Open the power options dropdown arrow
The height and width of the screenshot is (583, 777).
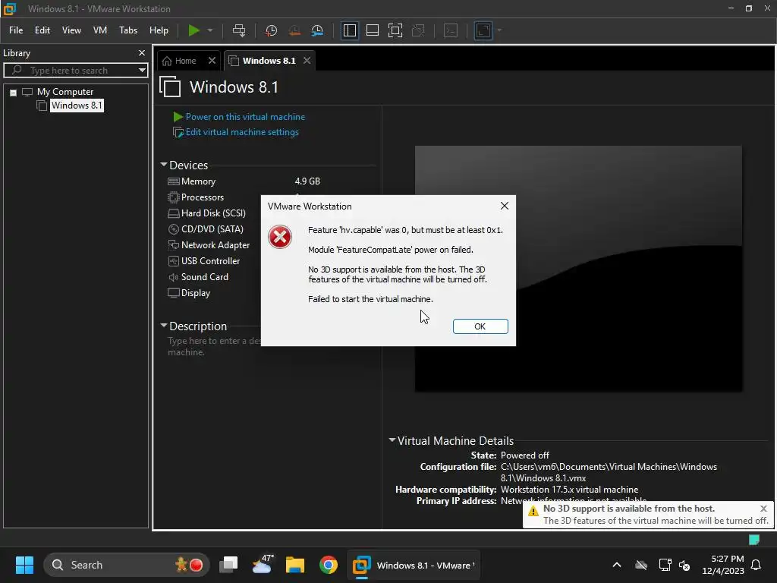pos(210,30)
